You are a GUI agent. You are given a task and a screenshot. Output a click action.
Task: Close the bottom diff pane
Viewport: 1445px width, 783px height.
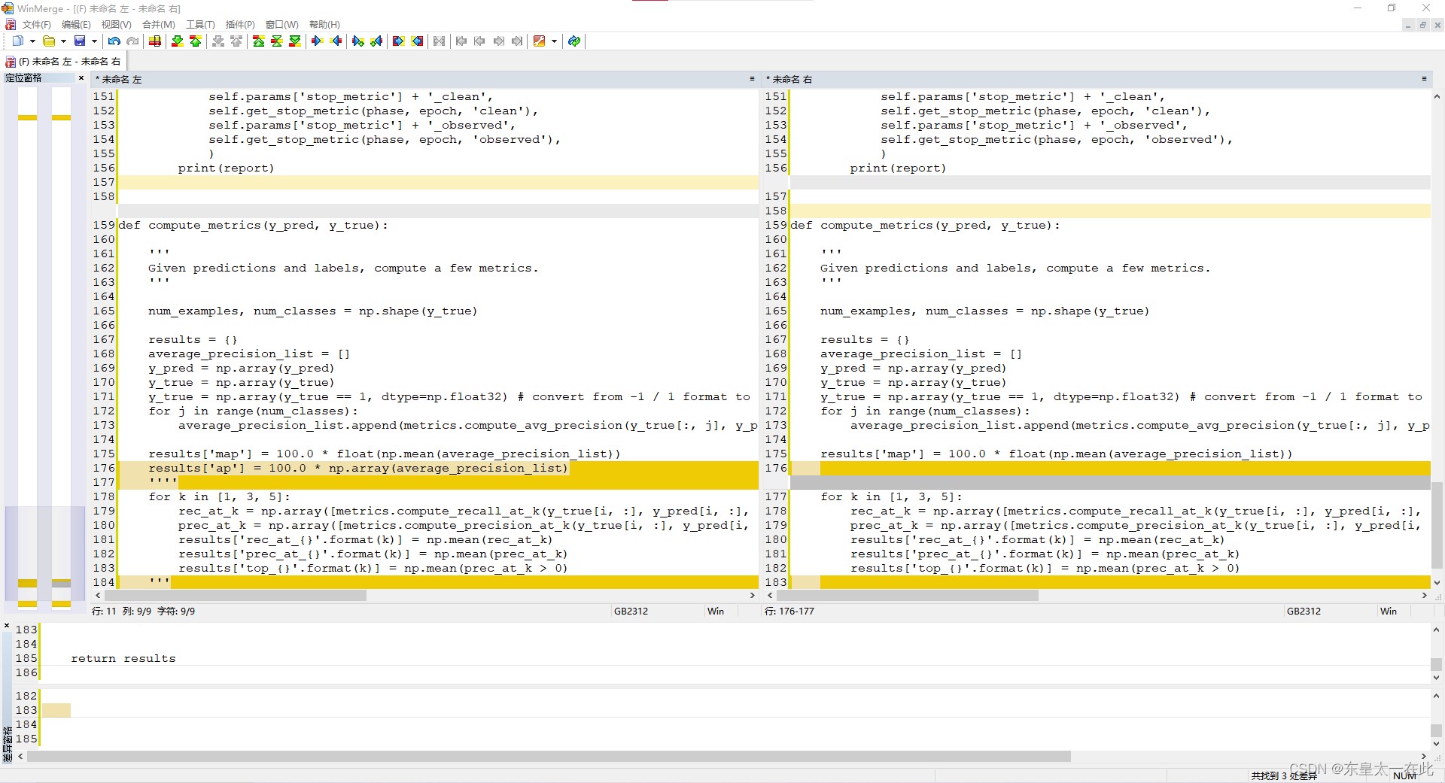pyautogui.click(x=7, y=626)
